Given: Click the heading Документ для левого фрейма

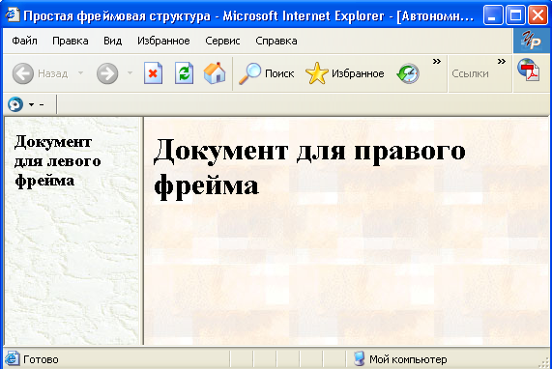Looking at the screenshot, I should point(58,161).
